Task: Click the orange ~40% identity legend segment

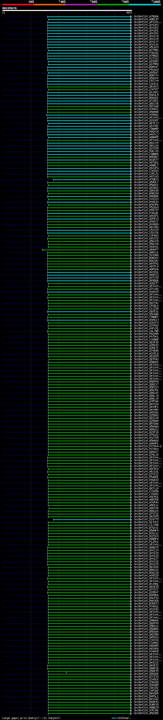Action: pyautogui.click(x=50, y=5)
